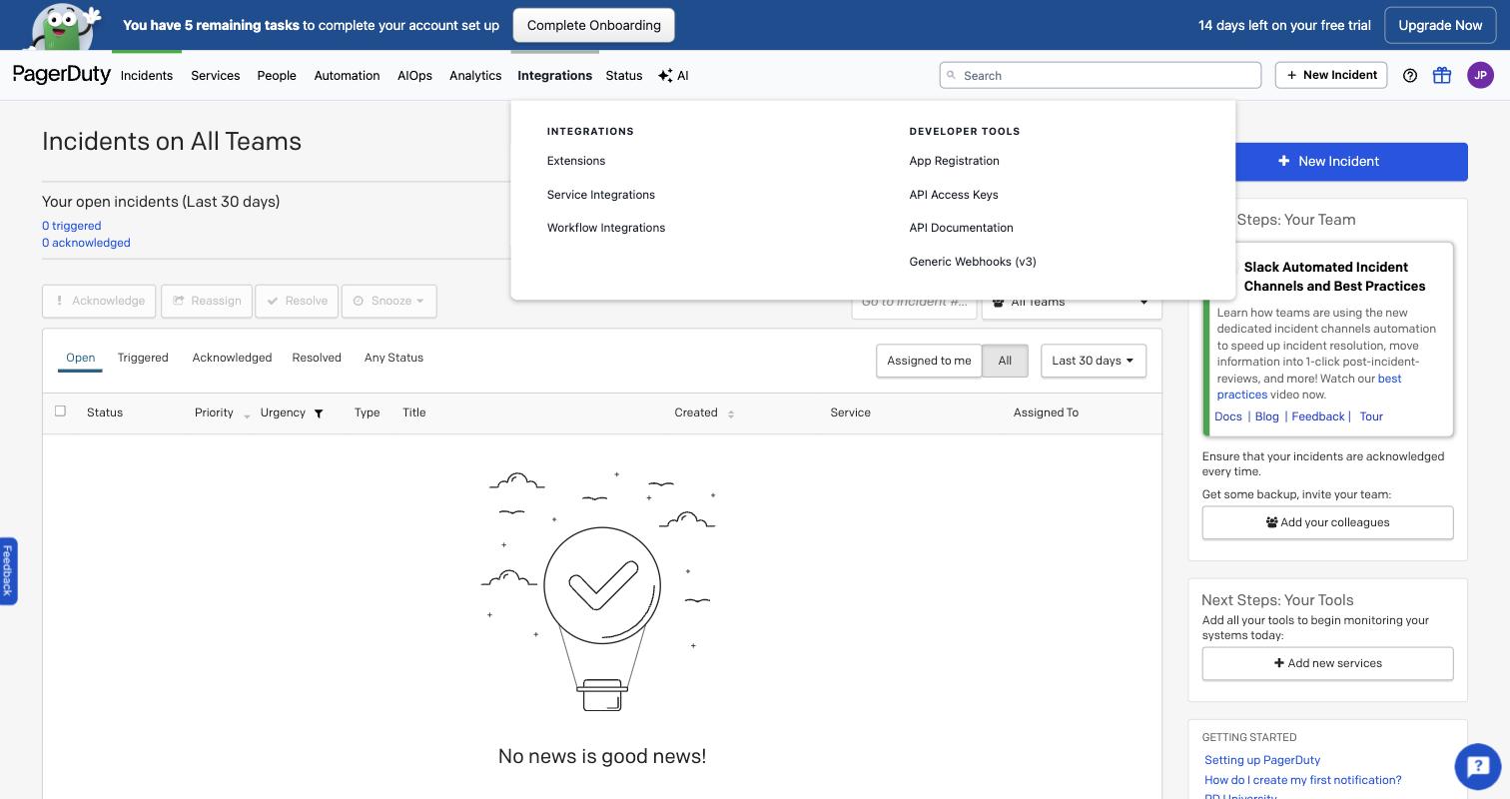Click Upgrade Now button
Viewport: 1510px width, 799px height.
pos(1440,25)
